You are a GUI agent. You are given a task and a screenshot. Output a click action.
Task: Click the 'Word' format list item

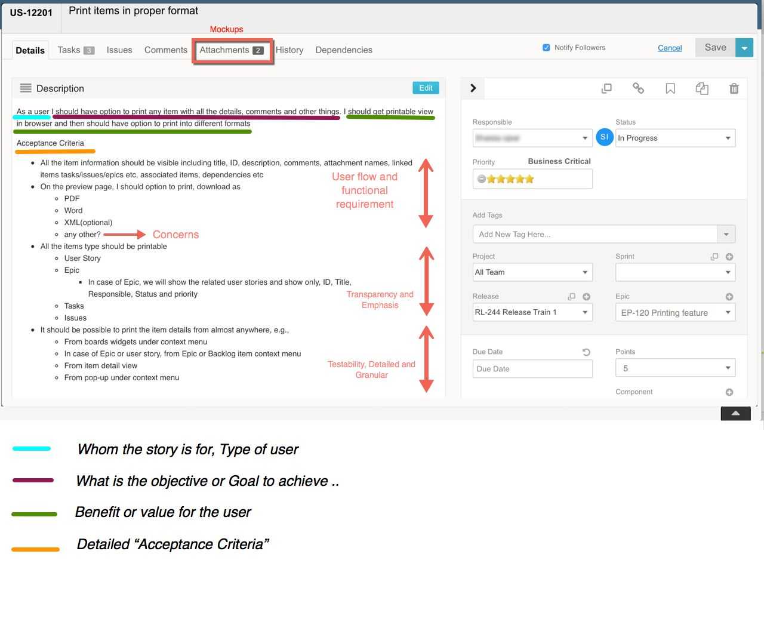click(x=73, y=211)
